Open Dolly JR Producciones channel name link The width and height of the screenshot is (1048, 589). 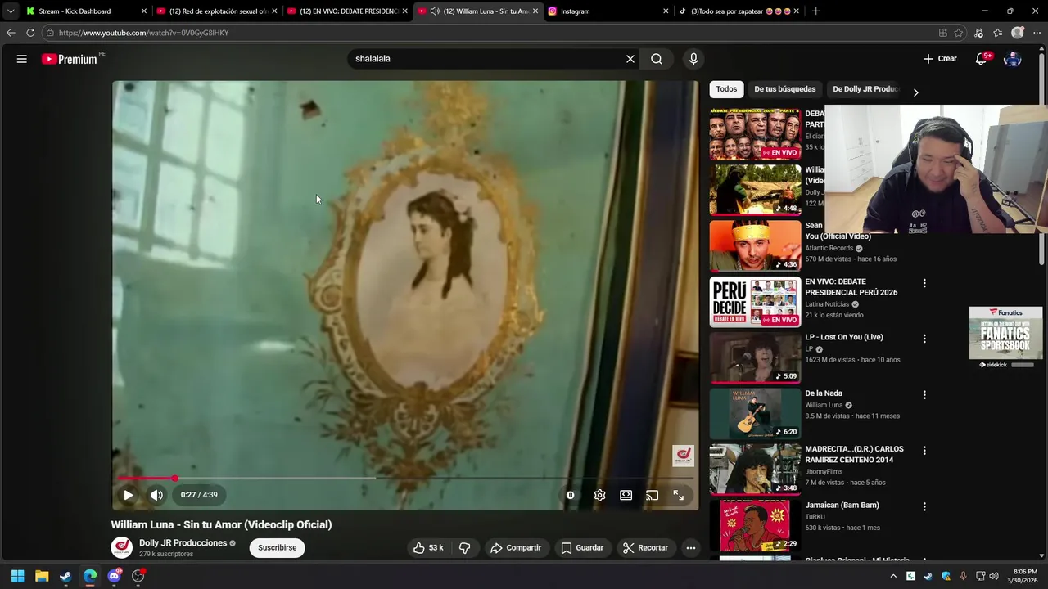(x=183, y=543)
